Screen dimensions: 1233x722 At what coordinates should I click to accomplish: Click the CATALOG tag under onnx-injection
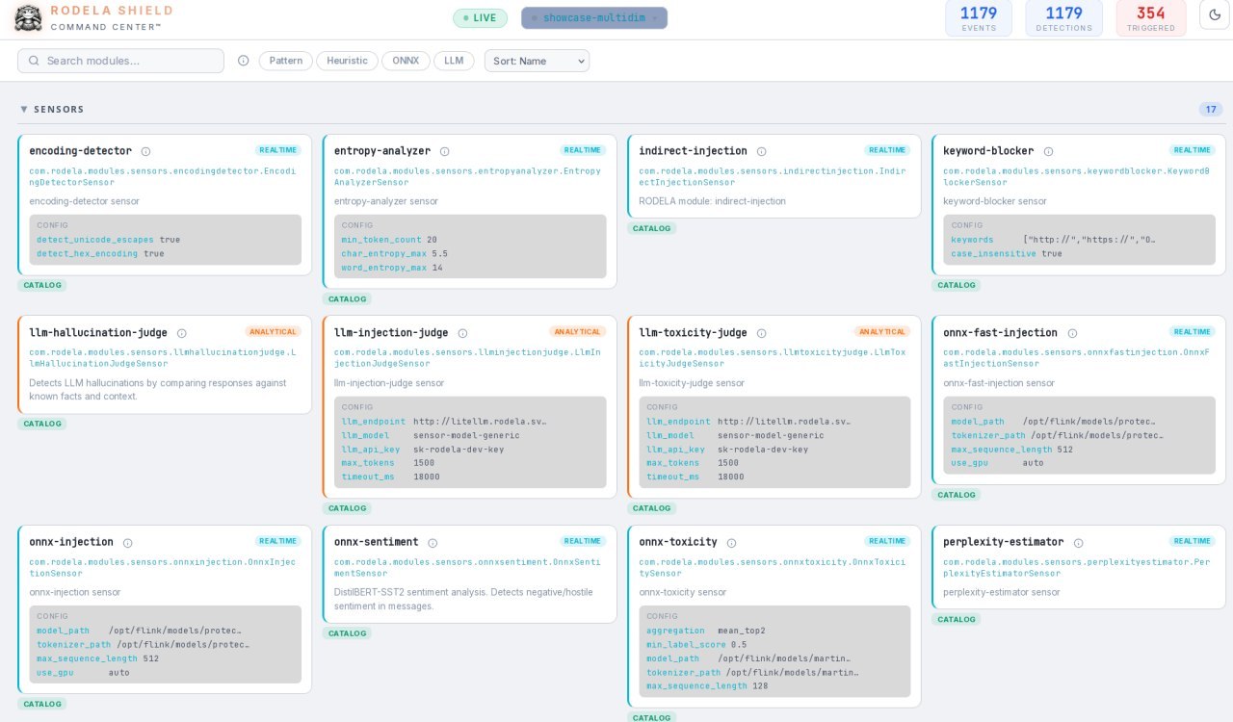(42, 704)
